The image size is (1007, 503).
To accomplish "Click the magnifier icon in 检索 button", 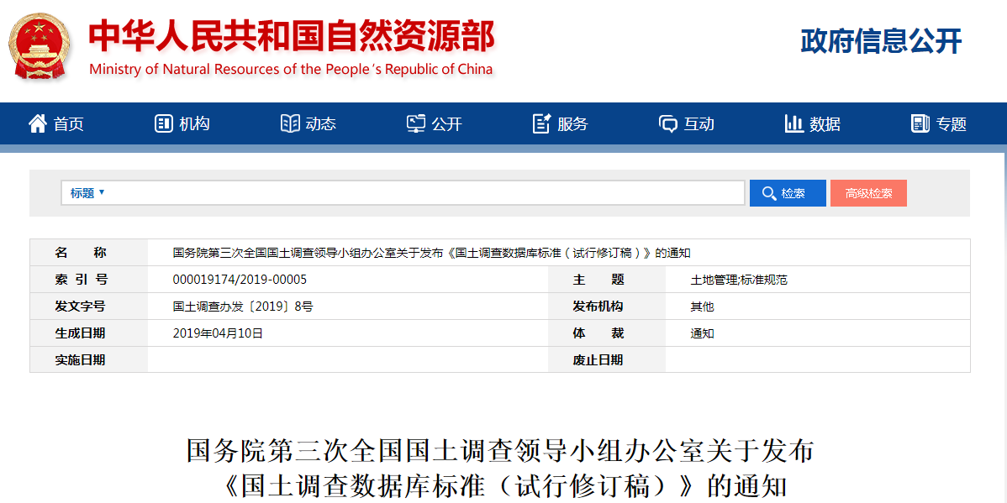I will tap(768, 193).
